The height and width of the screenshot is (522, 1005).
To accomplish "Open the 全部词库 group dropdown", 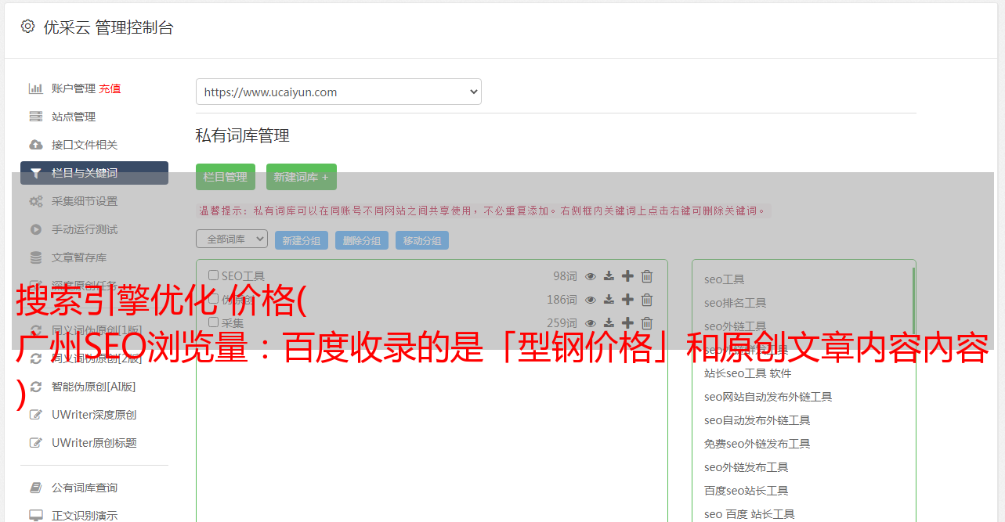I will click(x=232, y=239).
